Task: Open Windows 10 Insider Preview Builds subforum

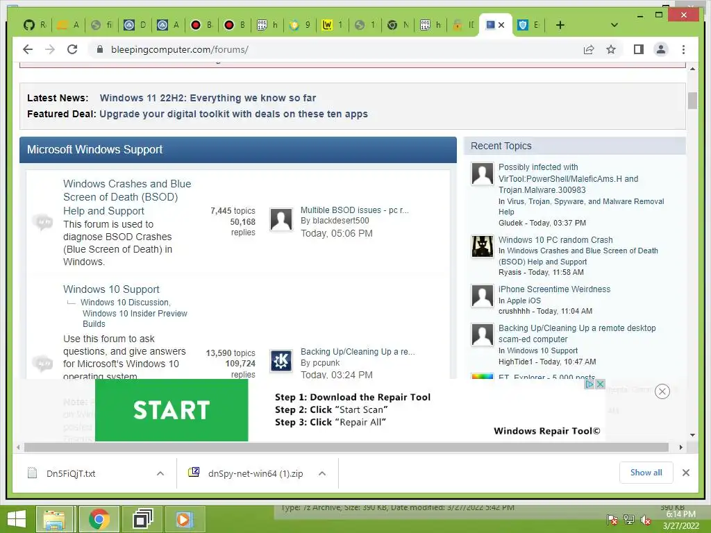Action: [135, 319]
